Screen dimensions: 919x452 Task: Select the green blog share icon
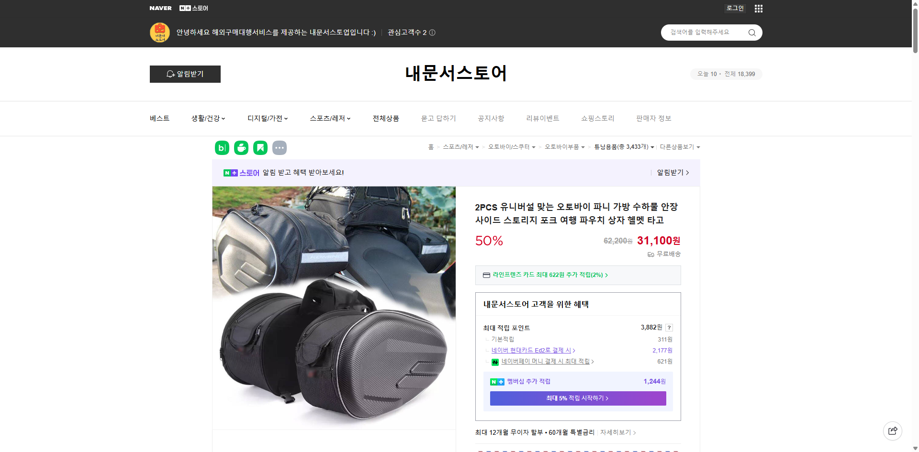pyautogui.click(x=222, y=147)
